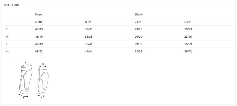Click the B cm column header
The image size is (237, 106).
coord(88,22)
